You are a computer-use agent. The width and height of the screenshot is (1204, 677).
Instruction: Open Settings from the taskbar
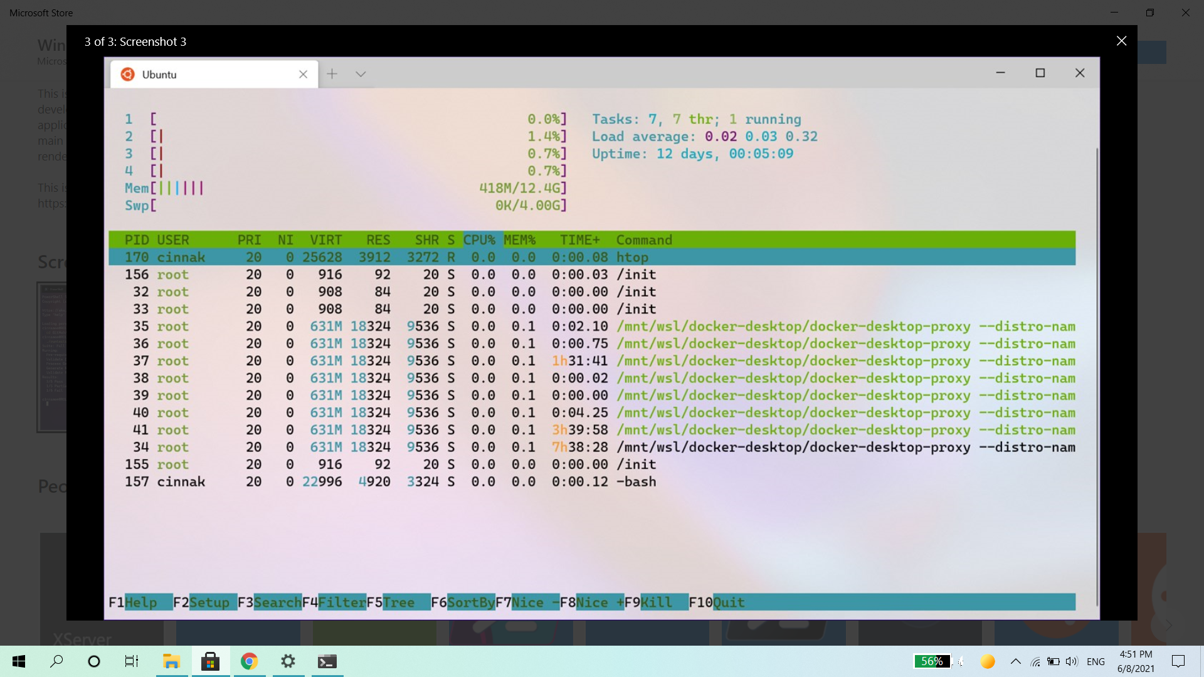(287, 661)
